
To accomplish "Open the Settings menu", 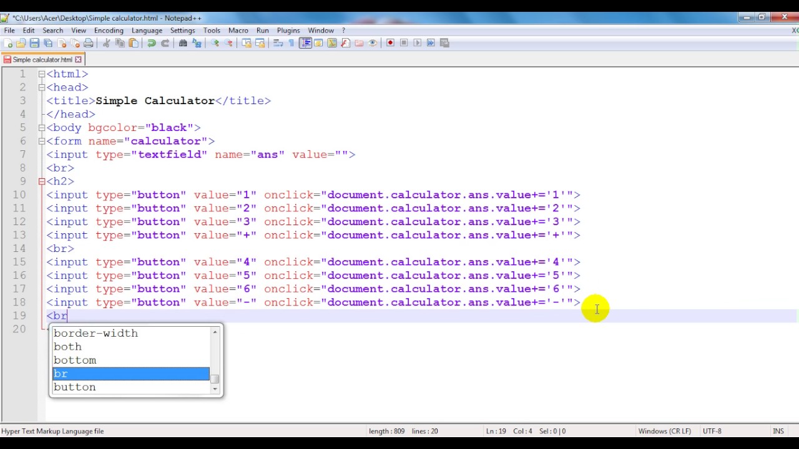I will pyautogui.click(x=183, y=31).
